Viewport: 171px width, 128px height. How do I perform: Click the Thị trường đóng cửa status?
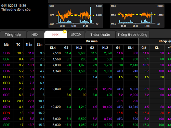pos(16,10)
